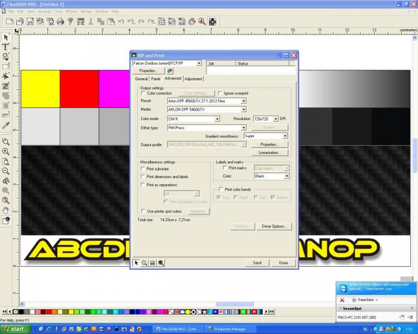Image resolution: width=418 pixels, height=334 pixels.
Task: Tick the Print marks checkbox
Action: 225,168
